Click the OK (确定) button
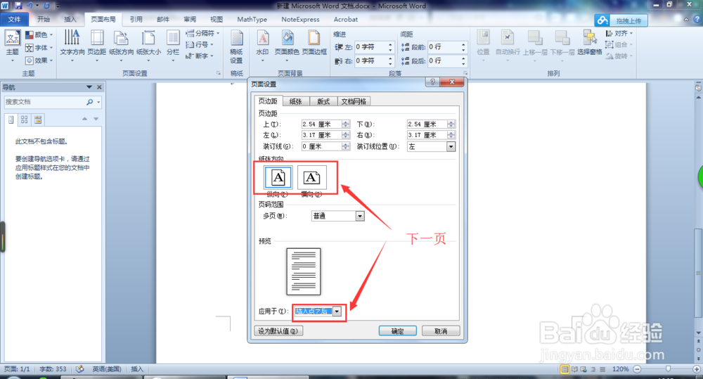 (398, 331)
